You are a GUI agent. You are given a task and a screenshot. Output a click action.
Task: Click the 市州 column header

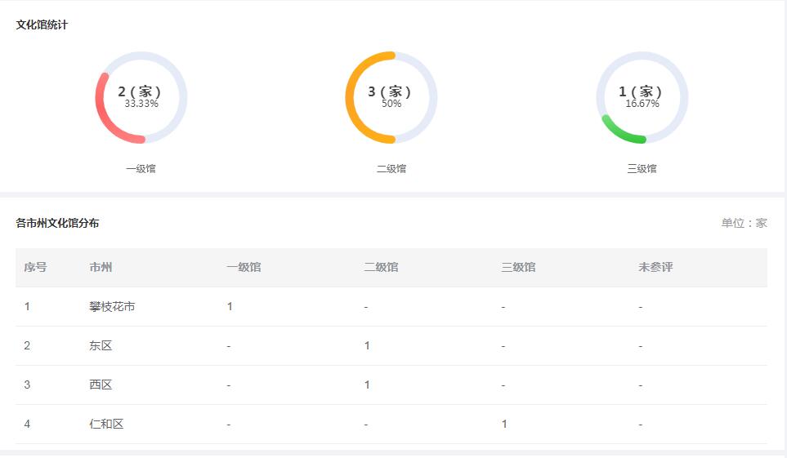[x=101, y=267]
